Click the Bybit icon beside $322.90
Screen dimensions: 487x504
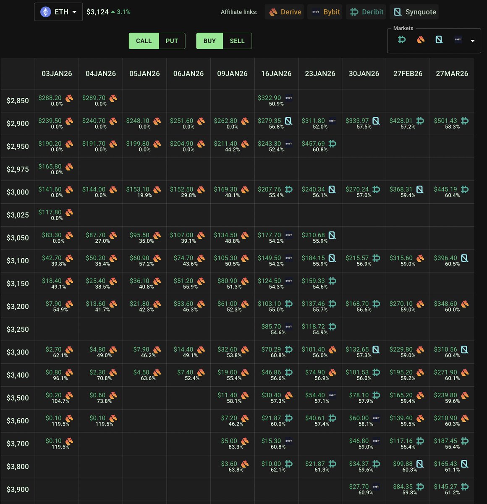pyautogui.click(x=288, y=98)
